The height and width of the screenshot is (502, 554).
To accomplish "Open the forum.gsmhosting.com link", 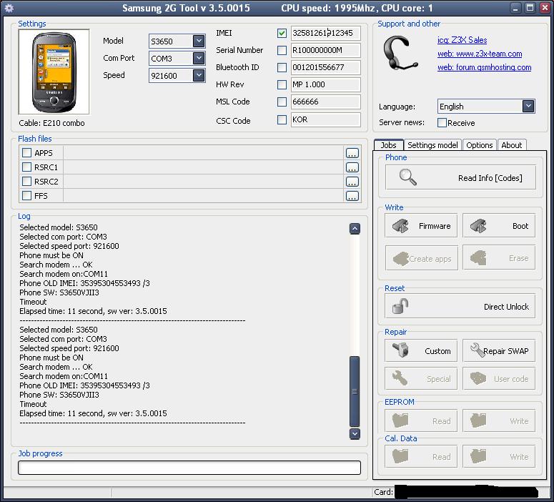I will 484,67.
